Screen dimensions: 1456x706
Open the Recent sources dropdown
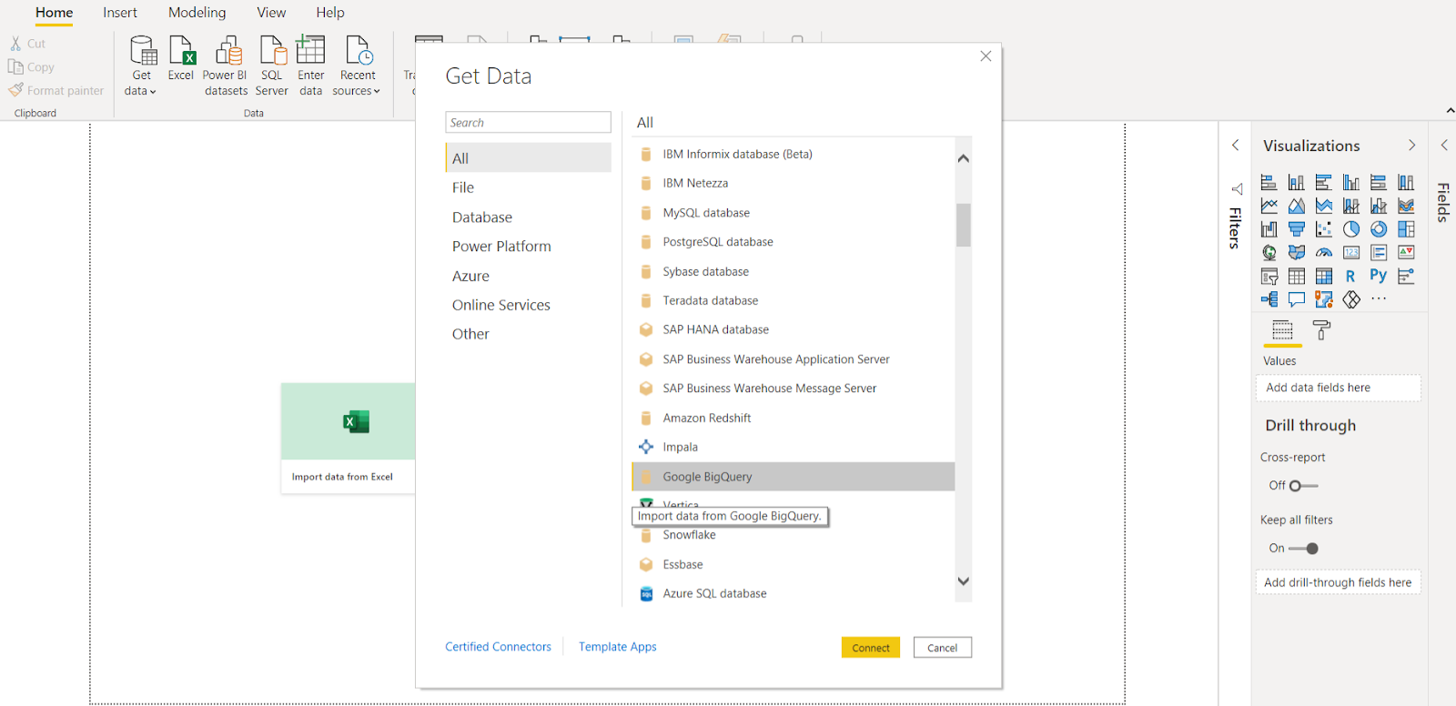(x=357, y=66)
